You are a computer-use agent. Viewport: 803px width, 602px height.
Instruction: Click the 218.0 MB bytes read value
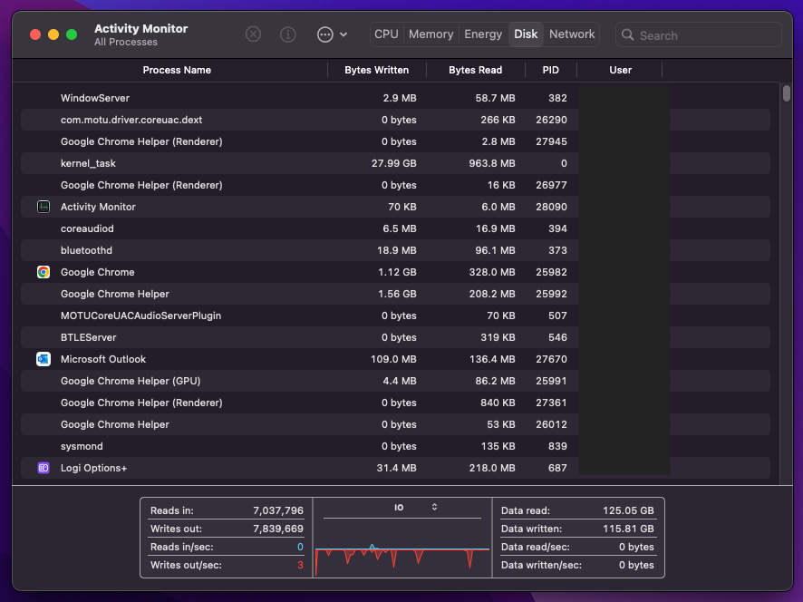click(492, 469)
